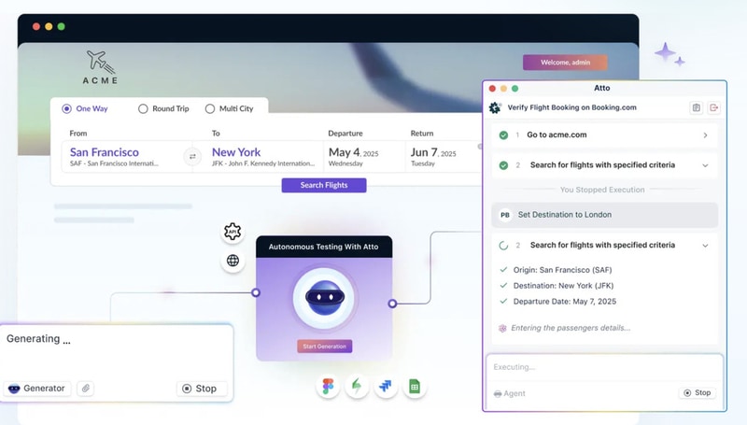Viewport: 747px width, 425px height.
Task: Click the Search Flights button
Action: coord(324,185)
